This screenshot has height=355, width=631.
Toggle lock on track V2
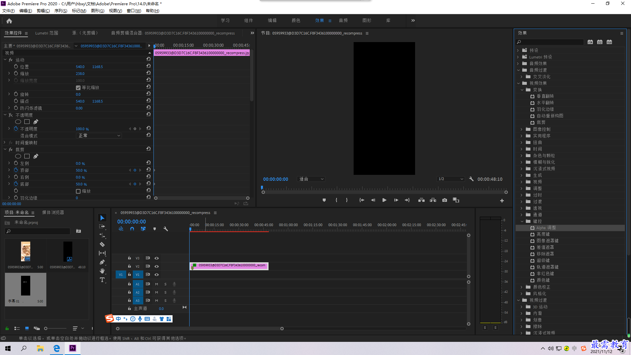click(x=129, y=266)
